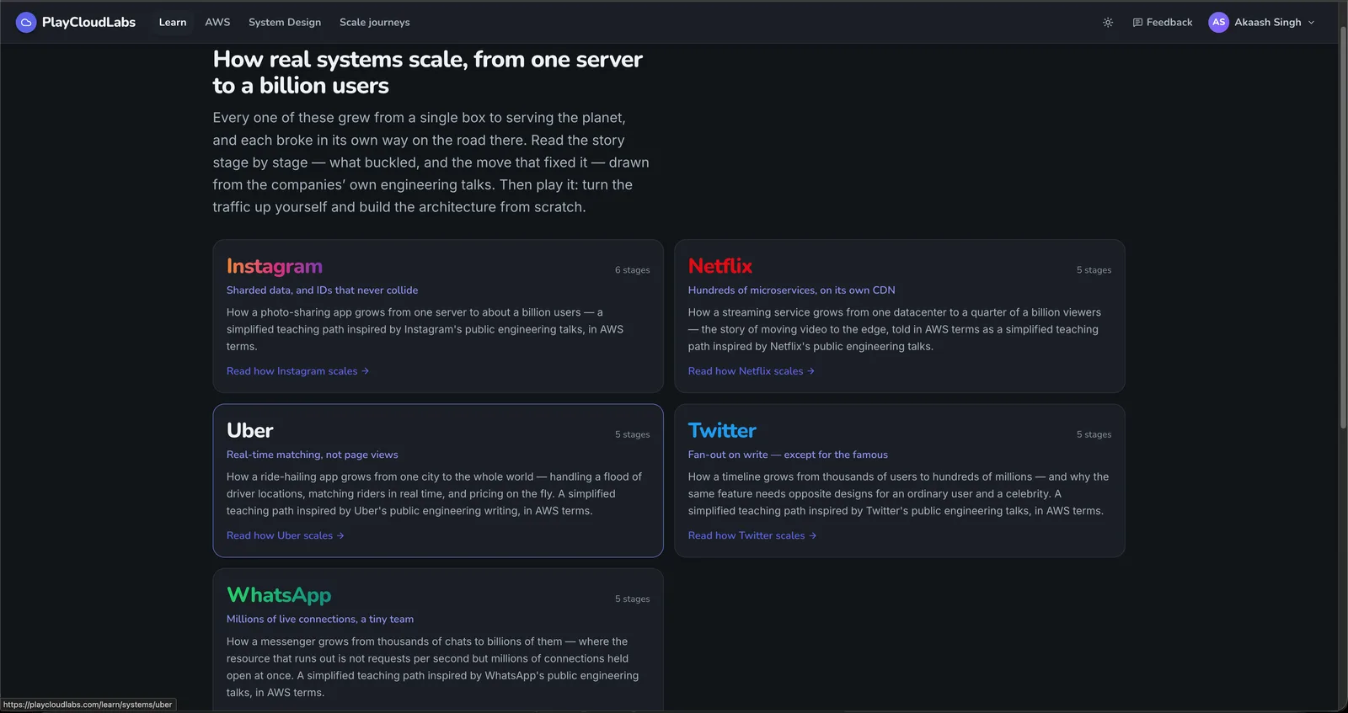The width and height of the screenshot is (1348, 713).
Task: Click the arrow after Read how Netflix scales
Action: point(810,371)
